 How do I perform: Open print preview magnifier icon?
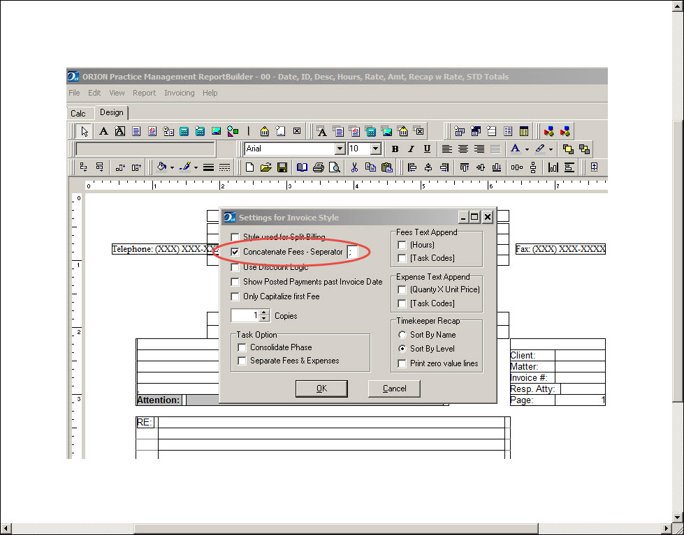(334, 167)
